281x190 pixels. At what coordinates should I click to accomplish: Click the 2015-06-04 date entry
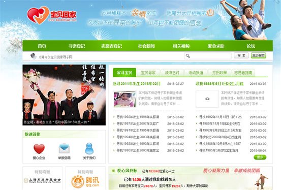click(258, 150)
